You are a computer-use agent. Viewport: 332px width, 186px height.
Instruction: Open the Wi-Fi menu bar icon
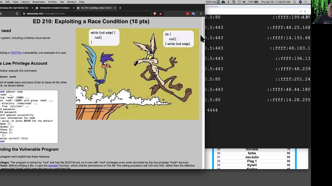coord(239,2)
